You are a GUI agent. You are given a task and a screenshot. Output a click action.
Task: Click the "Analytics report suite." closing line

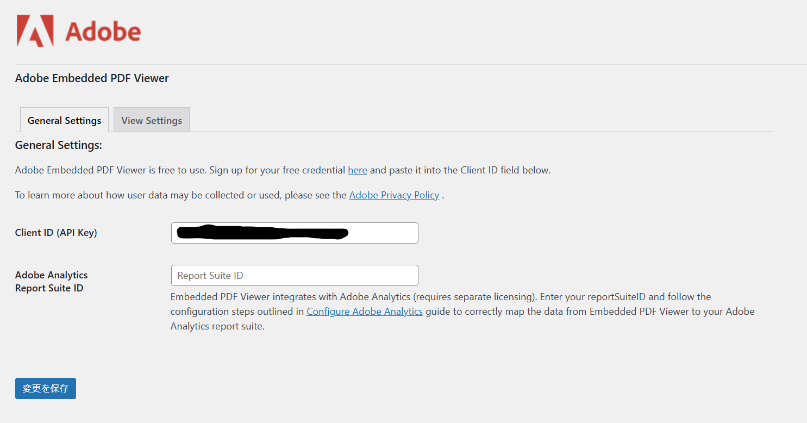(x=217, y=327)
